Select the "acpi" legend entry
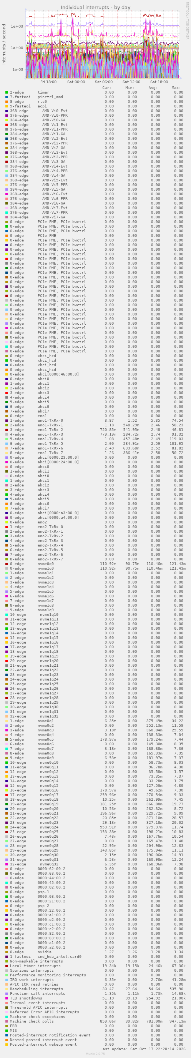Viewport: 191px width, 1058px height. pos(42,106)
